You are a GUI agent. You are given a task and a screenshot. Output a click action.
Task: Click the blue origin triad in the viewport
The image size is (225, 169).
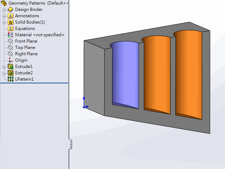pos(85,103)
